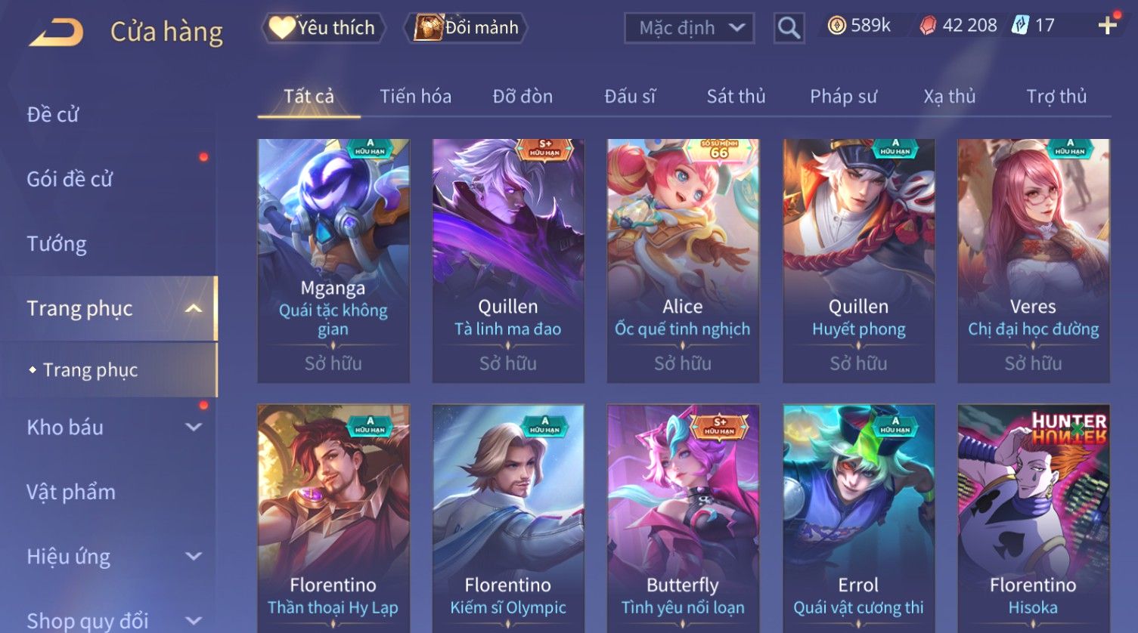Image resolution: width=1138 pixels, height=633 pixels.
Task: Click the gold coin currency icon
Action: pos(836,26)
